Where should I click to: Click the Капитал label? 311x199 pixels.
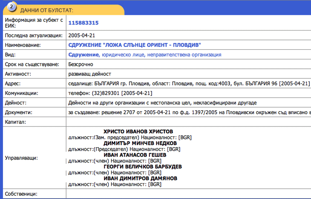coord(15,122)
